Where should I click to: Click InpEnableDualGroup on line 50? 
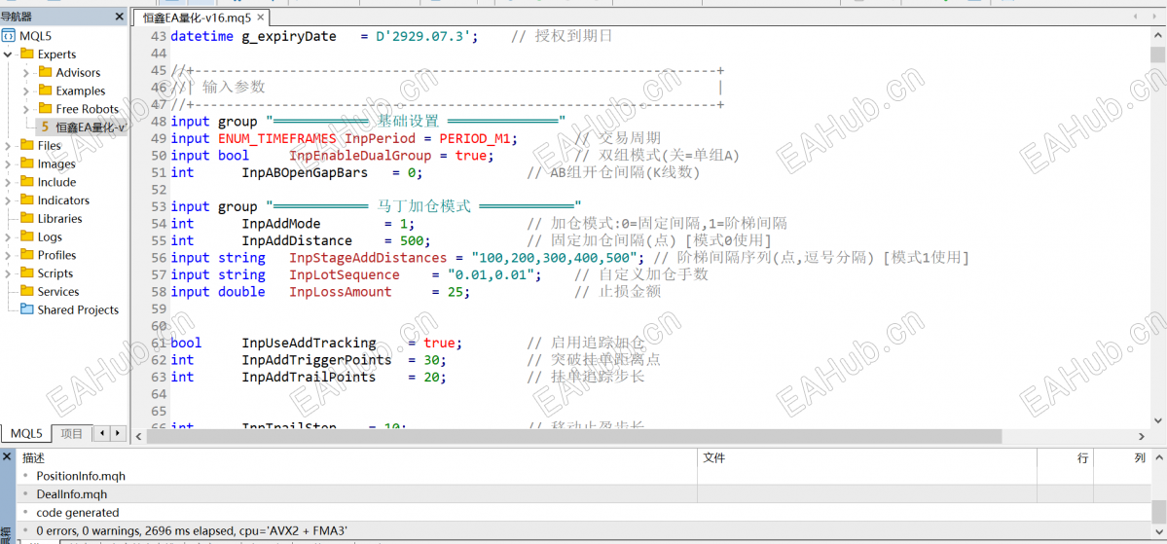pyautogui.click(x=360, y=157)
